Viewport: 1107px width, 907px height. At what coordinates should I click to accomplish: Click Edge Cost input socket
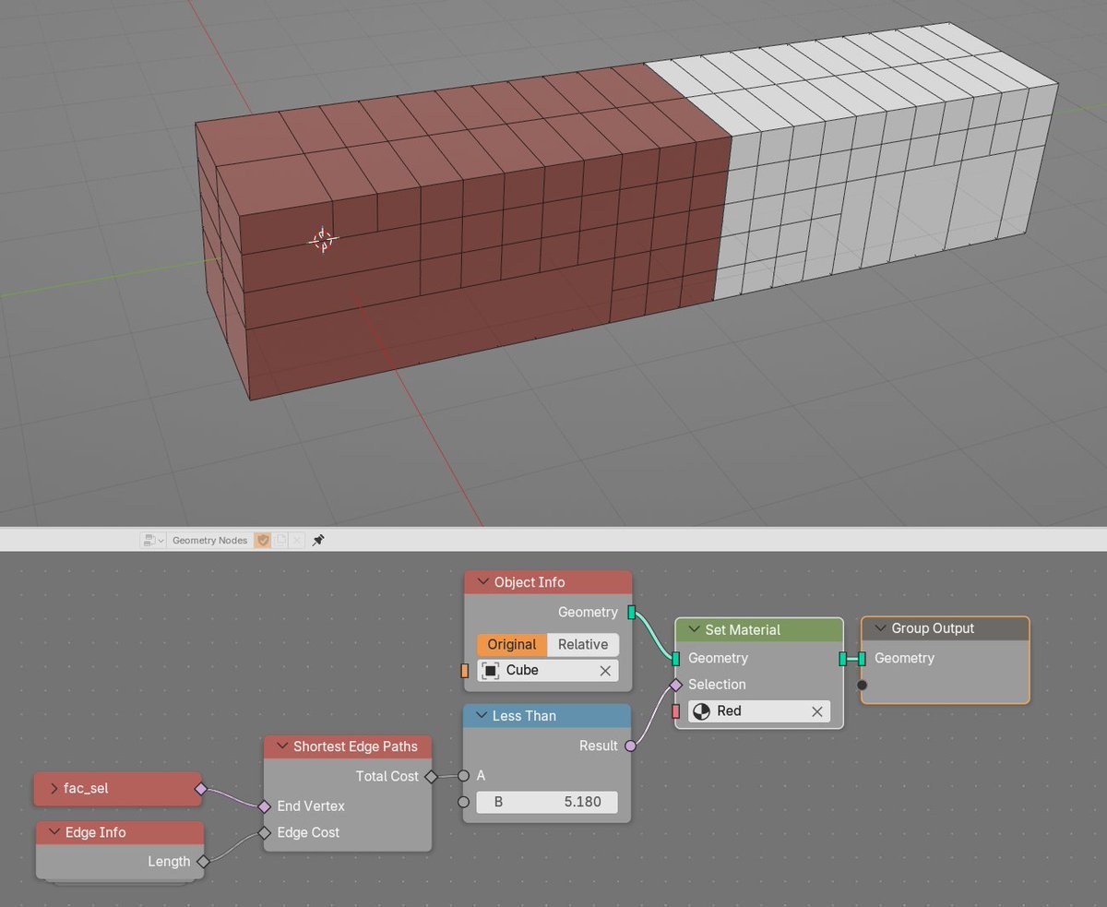coord(265,832)
